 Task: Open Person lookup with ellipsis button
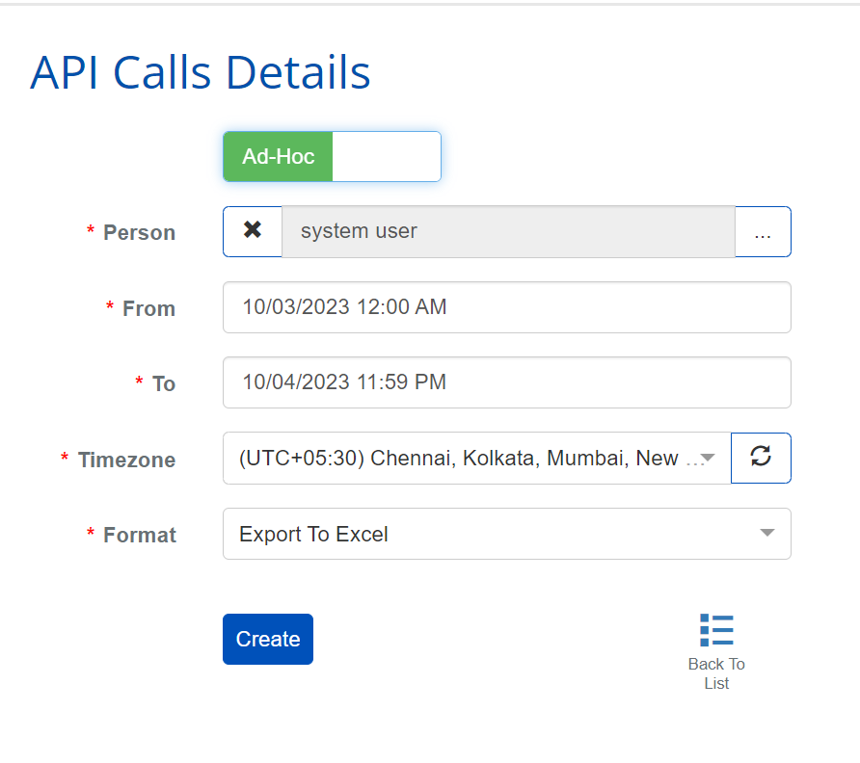pyautogui.click(x=763, y=232)
